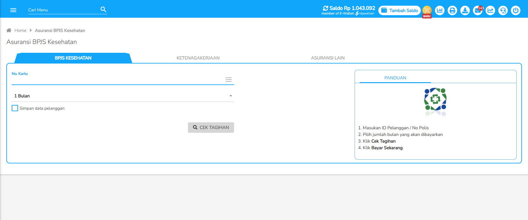Focus the No. Kartu input field
Screen dimensions: 528x220
[x=117, y=80]
